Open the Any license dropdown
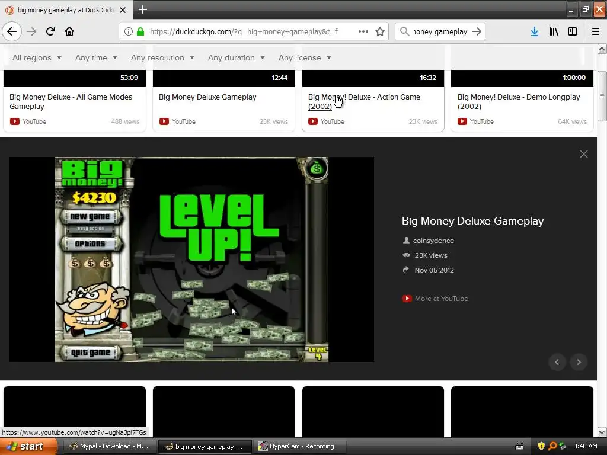This screenshot has width=607, height=455. pos(305,57)
